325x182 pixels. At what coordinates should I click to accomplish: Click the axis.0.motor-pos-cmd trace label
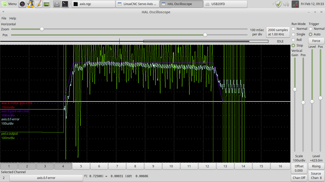[x=17, y=103]
